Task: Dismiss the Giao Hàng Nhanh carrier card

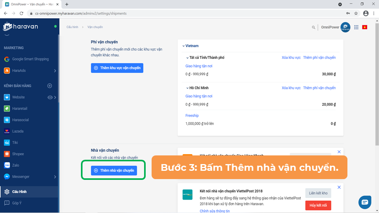Action: point(339,151)
